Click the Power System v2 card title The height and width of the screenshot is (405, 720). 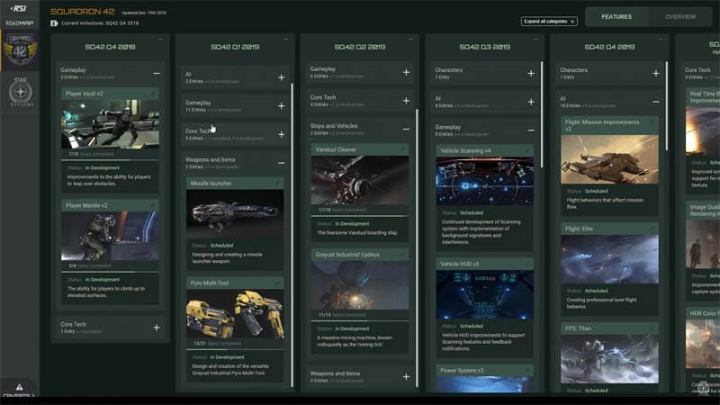(462, 370)
